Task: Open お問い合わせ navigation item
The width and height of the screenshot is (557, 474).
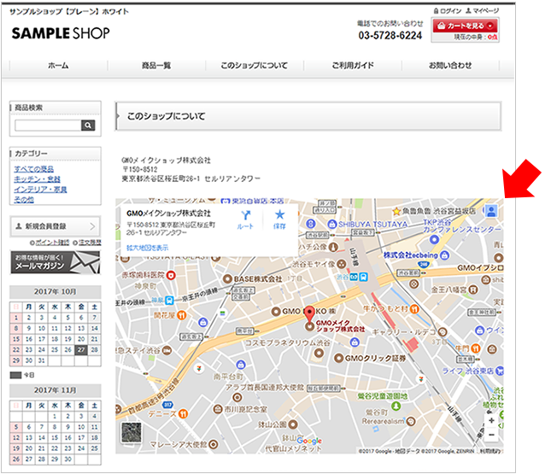Action: 450,66
